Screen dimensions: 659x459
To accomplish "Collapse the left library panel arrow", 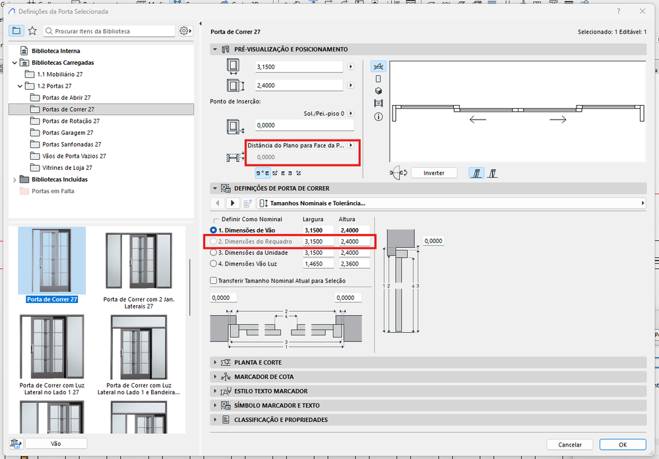I will pos(200,24).
